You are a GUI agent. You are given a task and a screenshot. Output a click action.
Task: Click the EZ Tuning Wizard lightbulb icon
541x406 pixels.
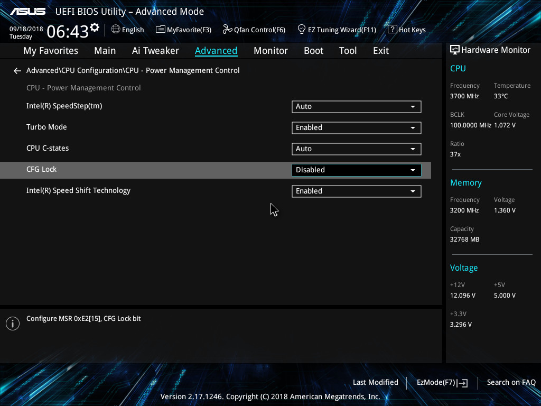tap(302, 30)
